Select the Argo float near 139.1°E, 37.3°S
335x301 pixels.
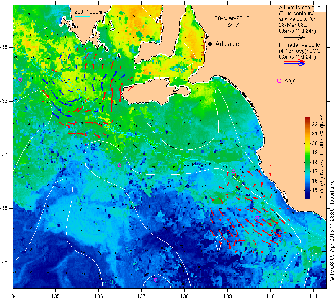233,171
